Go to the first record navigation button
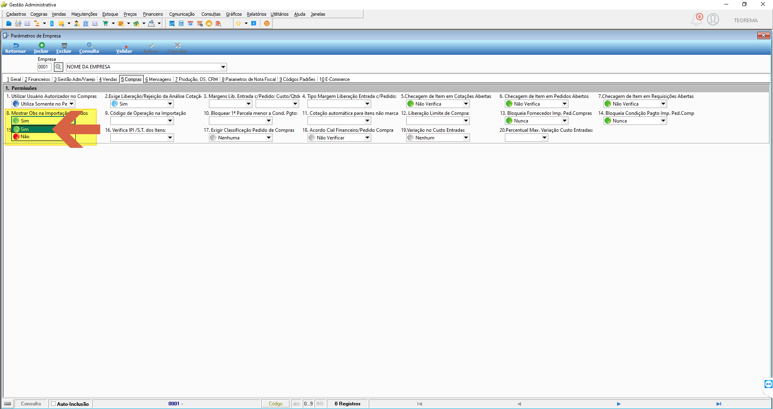Viewport: 773px width, 409px height. point(420,404)
